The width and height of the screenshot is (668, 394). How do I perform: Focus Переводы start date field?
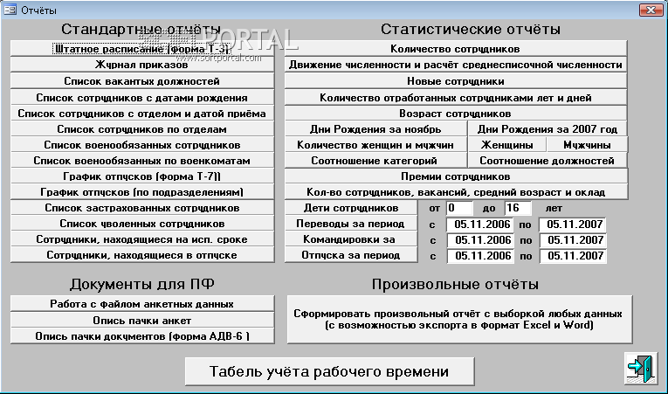tap(479, 225)
